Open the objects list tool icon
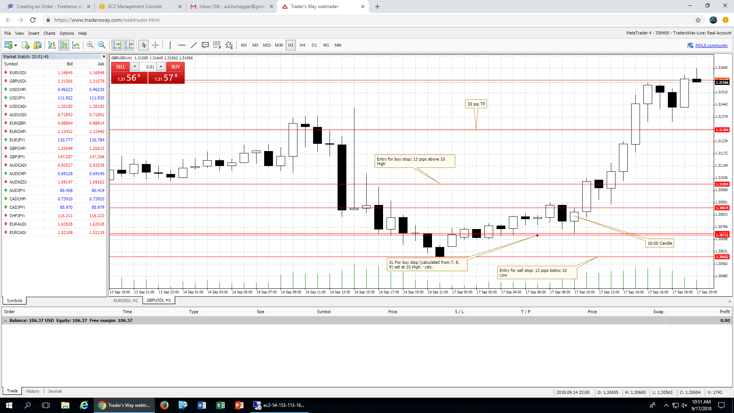 229,45
